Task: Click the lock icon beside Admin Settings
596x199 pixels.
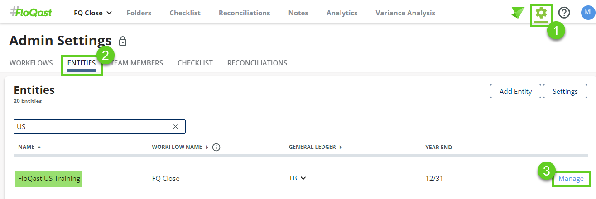Action: (x=122, y=42)
